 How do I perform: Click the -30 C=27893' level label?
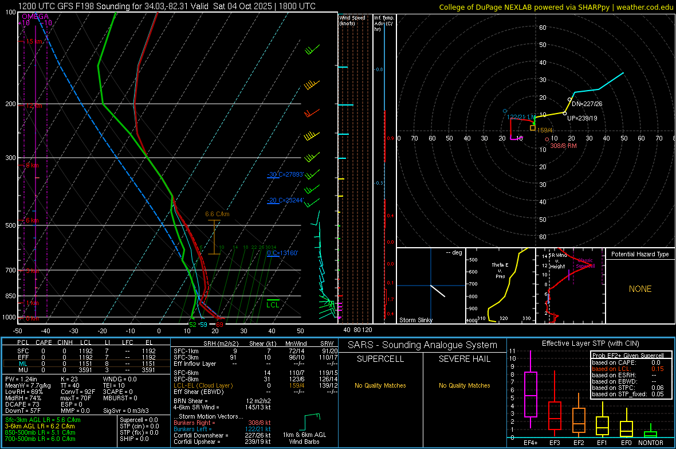285,174
